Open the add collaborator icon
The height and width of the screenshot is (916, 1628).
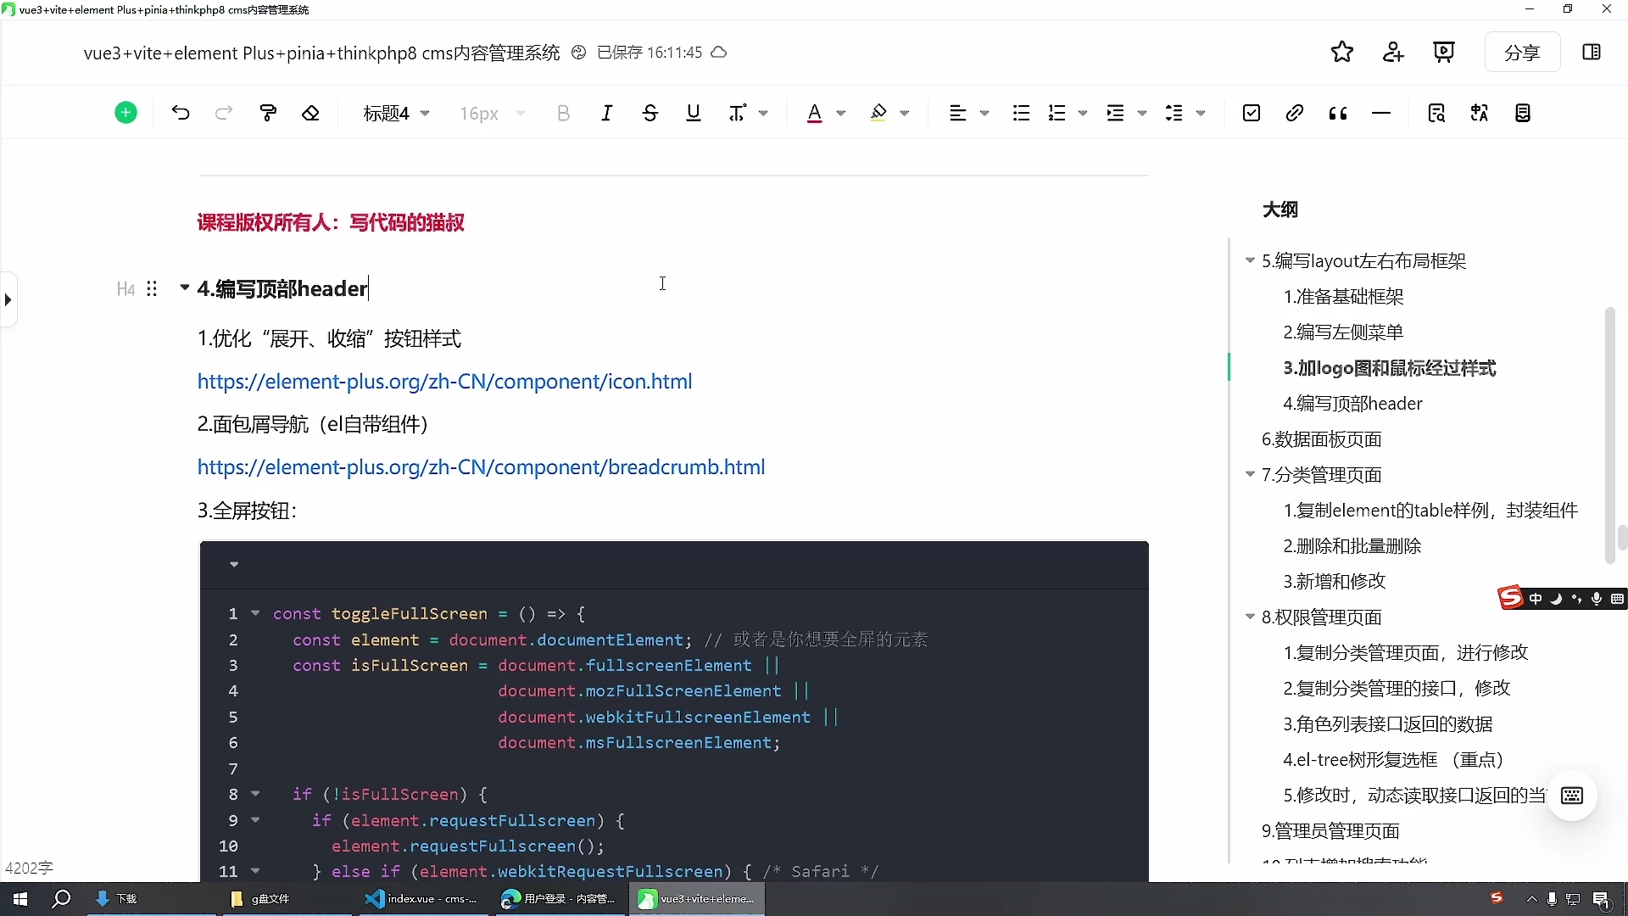point(1393,53)
